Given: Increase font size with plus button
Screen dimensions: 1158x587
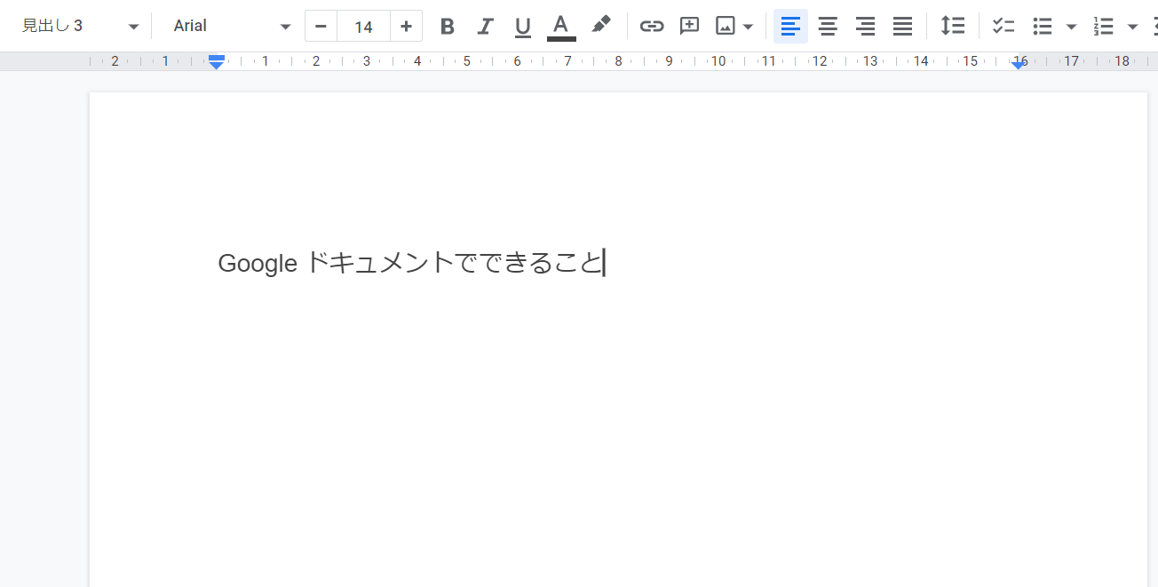Looking at the screenshot, I should click(x=406, y=26).
